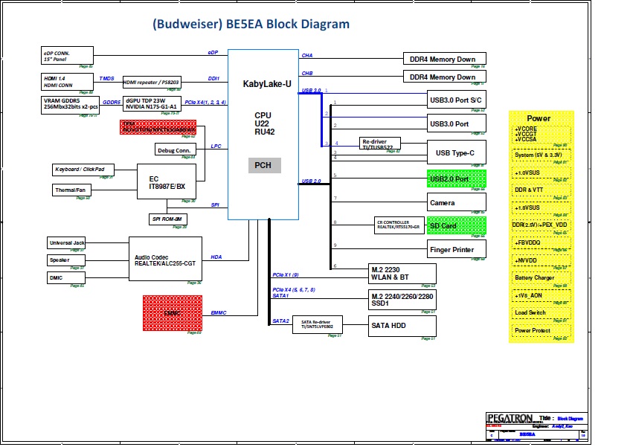Image resolution: width=633 pixels, height=447 pixels.
Task: Select the LPC bus label
Action: (216, 147)
